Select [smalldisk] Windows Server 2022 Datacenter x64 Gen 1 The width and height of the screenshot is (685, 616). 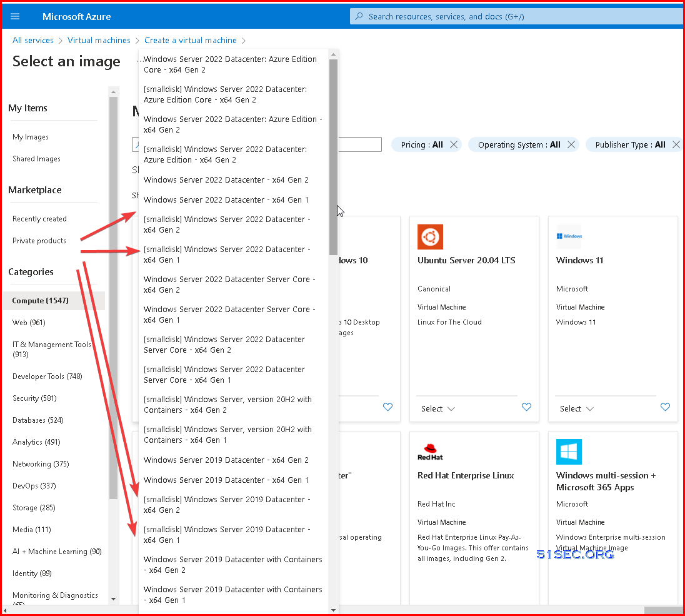point(234,255)
